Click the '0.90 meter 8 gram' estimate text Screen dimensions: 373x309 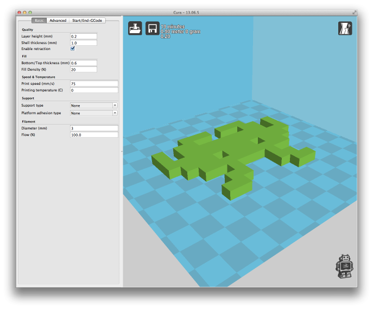(x=181, y=32)
